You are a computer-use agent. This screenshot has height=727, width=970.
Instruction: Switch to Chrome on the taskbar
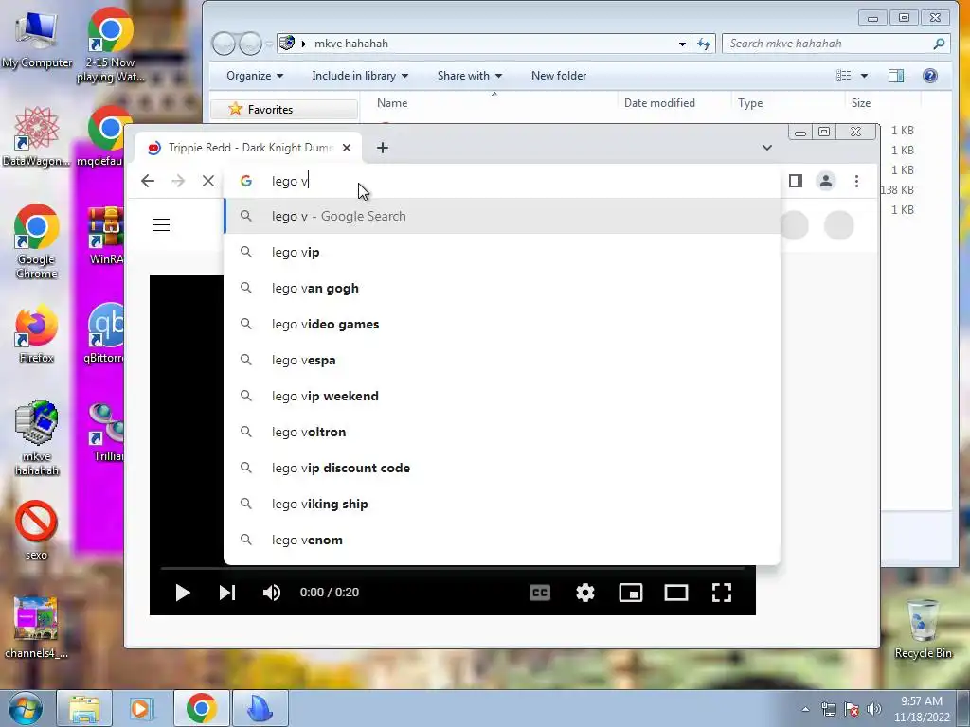coord(201,708)
